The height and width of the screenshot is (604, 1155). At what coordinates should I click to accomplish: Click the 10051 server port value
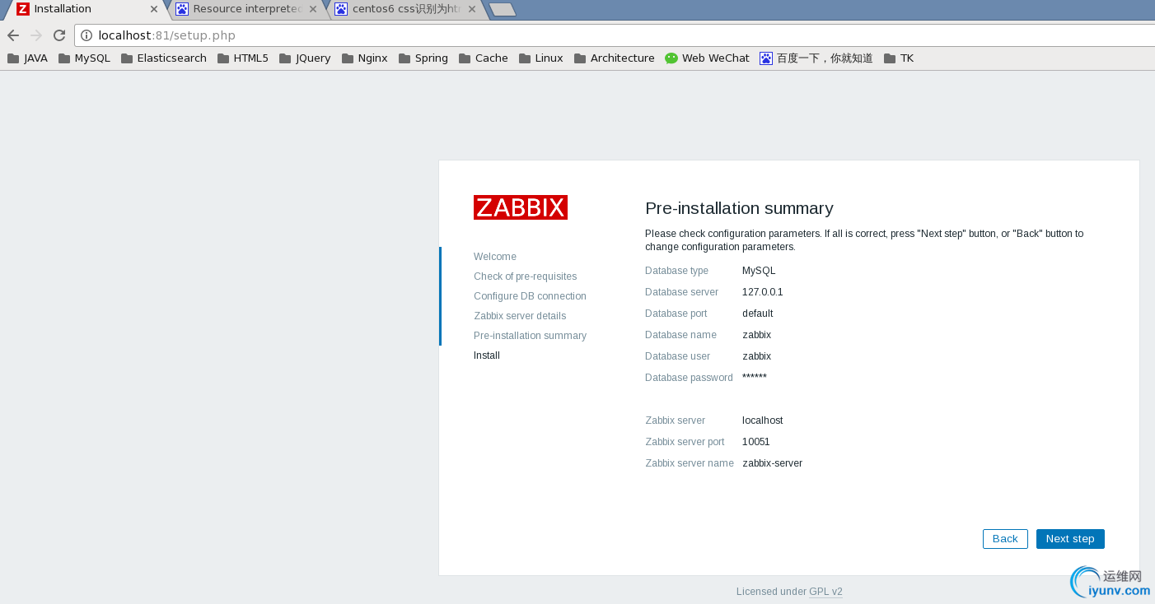(756, 442)
